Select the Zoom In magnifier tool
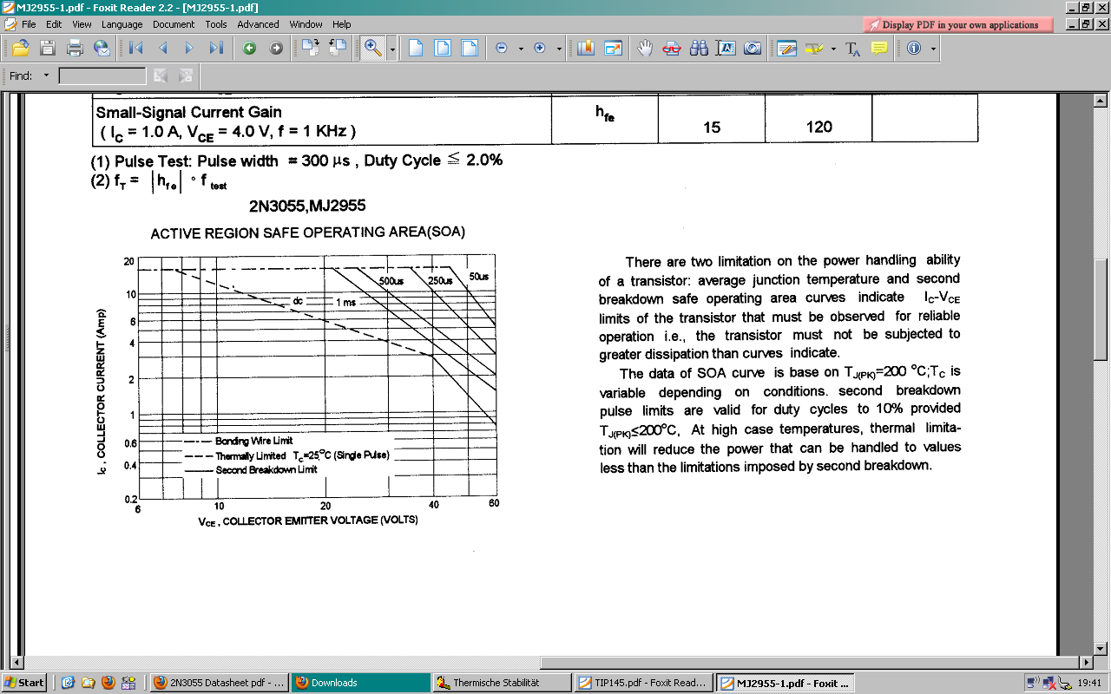 tap(373, 48)
